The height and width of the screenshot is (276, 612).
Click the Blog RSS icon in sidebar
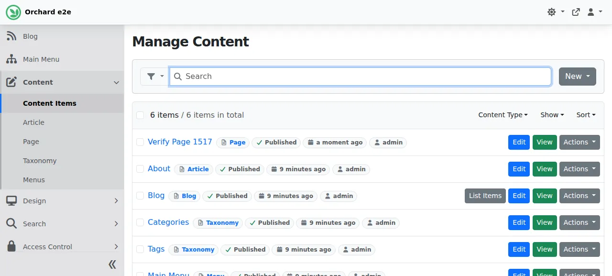coord(11,36)
